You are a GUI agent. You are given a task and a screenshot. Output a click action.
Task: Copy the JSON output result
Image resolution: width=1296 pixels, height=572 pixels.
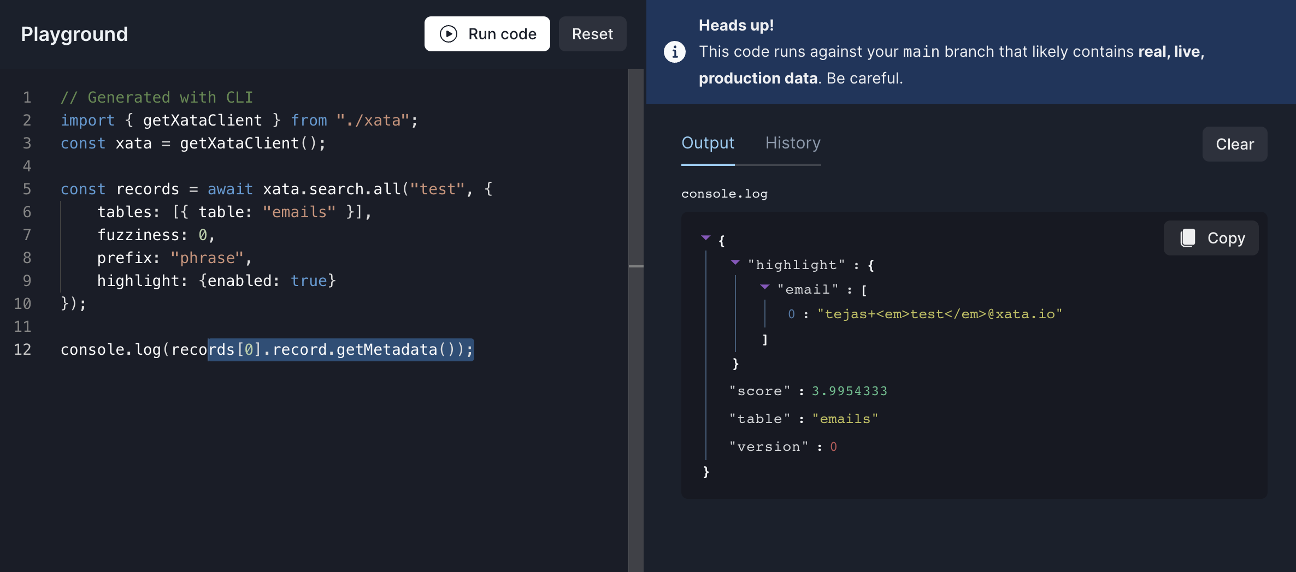pyautogui.click(x=1211, y=237)
